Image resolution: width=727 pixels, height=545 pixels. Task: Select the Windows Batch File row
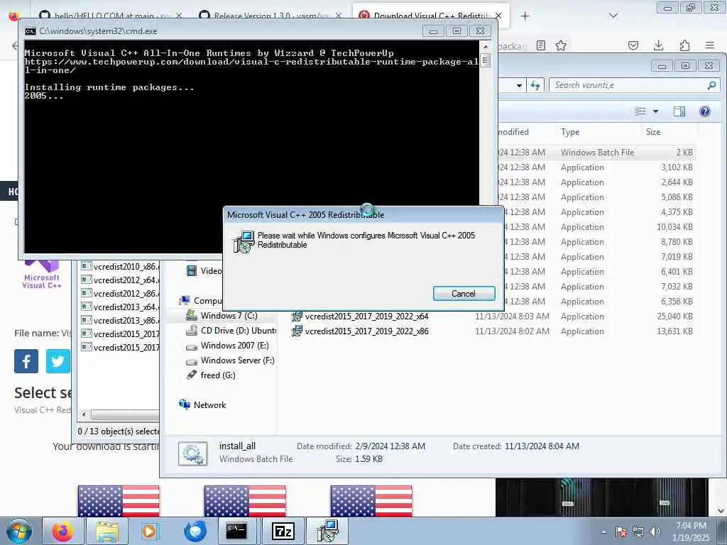pyautogui.click(x=597, y=153)
